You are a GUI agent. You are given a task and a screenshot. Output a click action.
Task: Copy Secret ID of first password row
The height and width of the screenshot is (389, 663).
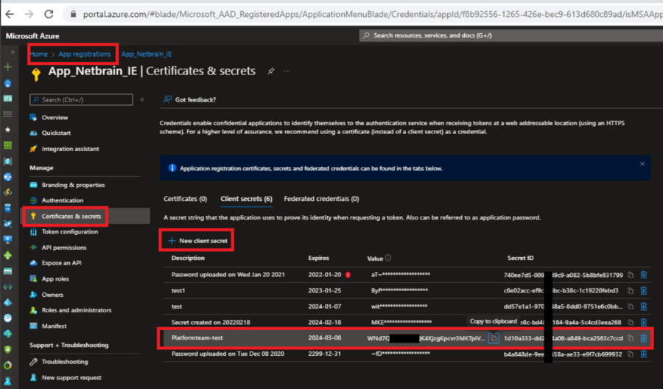(631, 275)
